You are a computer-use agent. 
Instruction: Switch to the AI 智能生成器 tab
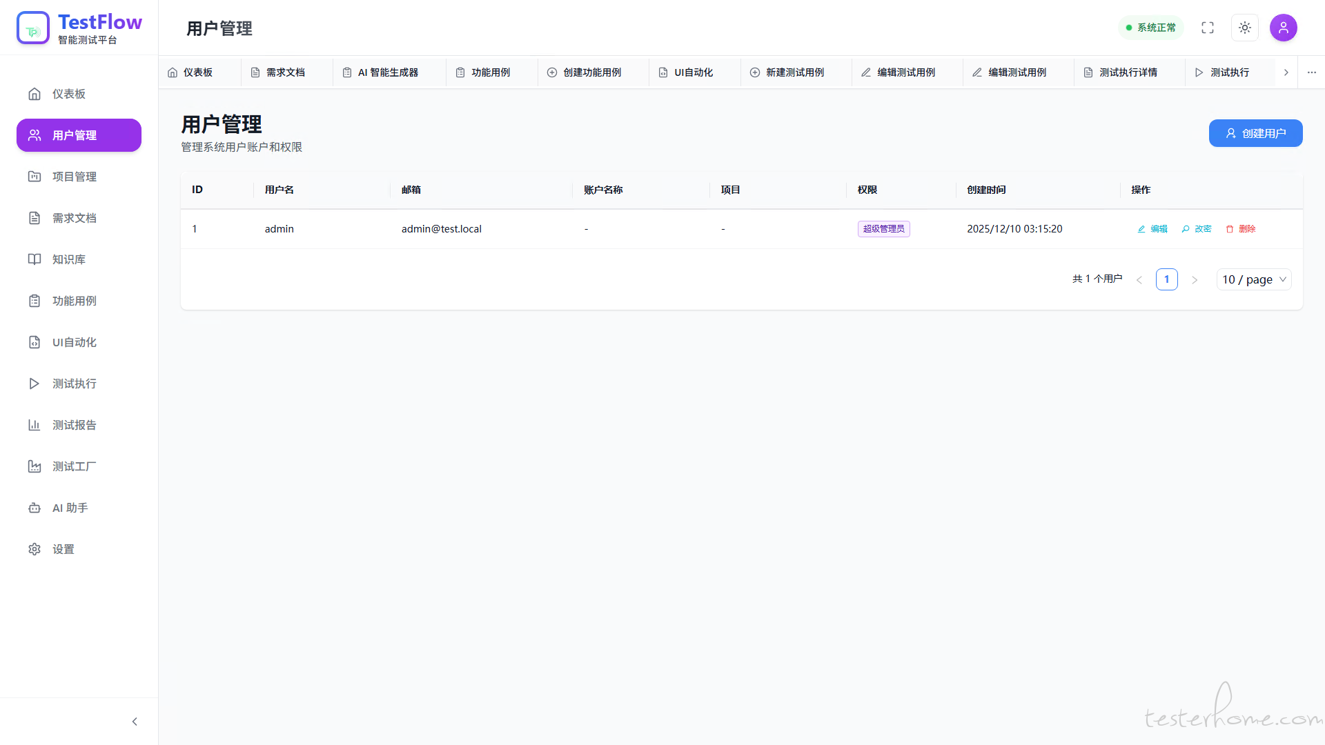tap(388, 72)
